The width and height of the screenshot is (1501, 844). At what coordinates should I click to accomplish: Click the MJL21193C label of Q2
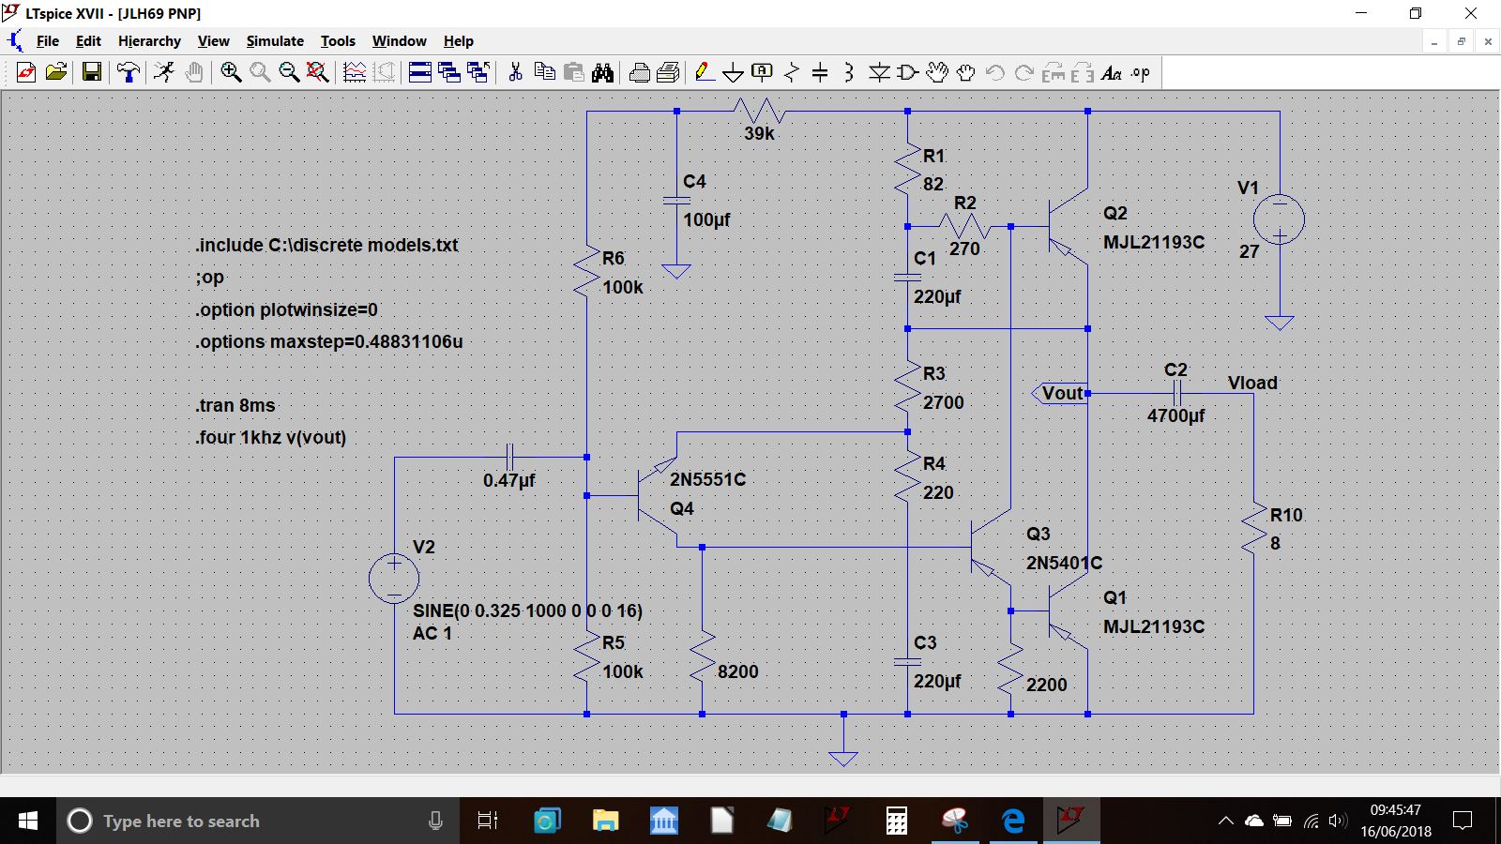click(x=1154, y=242)
